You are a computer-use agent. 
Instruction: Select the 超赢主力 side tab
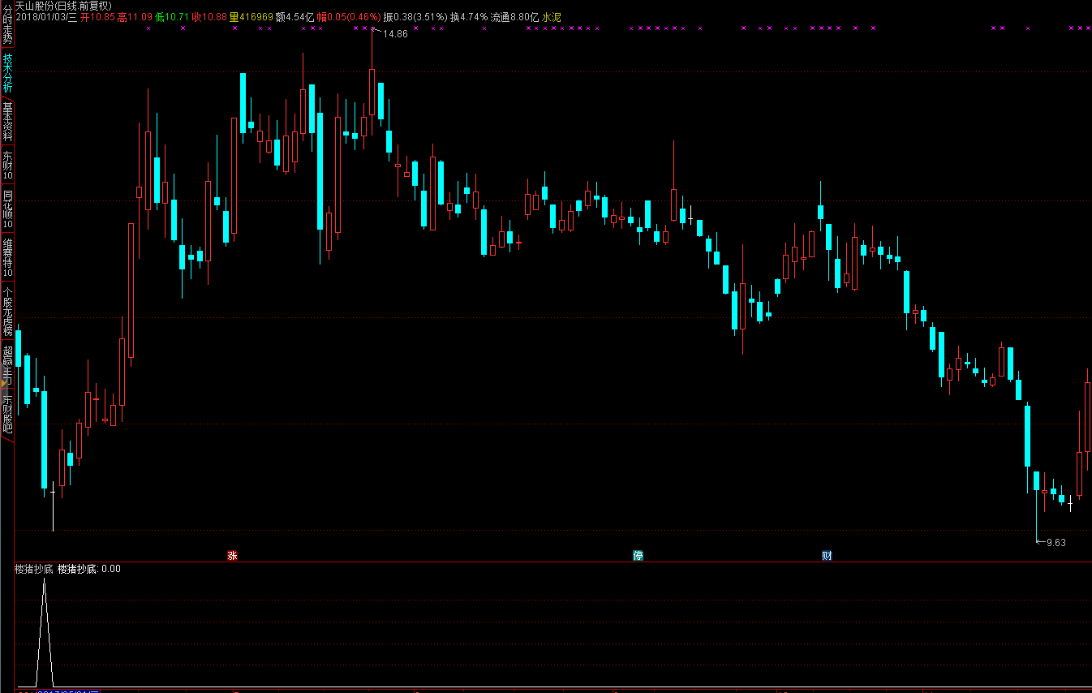(x=7, y=364)
